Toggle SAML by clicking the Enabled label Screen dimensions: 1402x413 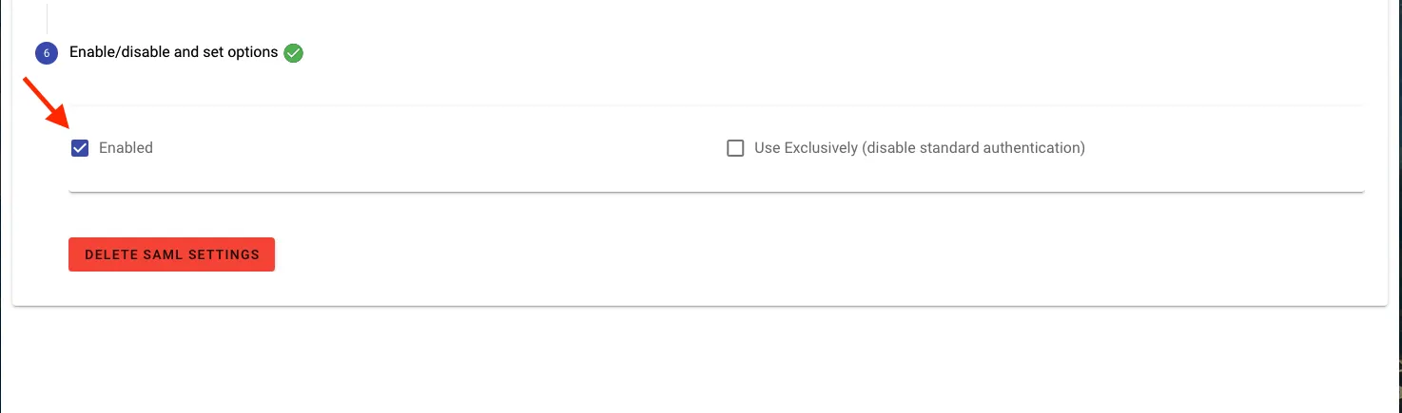point(126,148)
